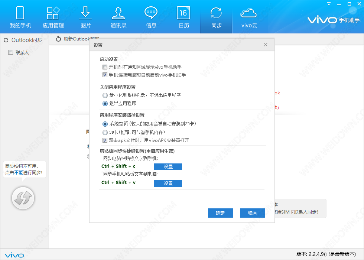This screenshot has height=260, width=364.
Task: Open the 我的手机 phone tab
Action: [20, 17]
